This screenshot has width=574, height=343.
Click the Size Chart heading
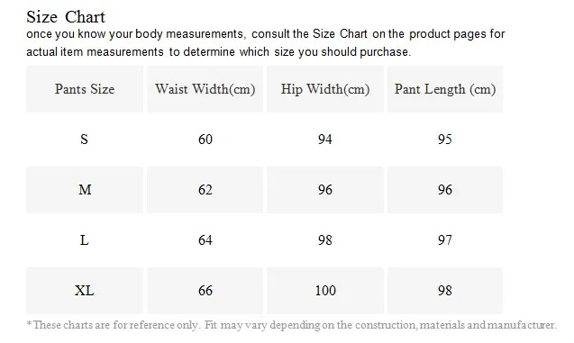click(x=66, y=17)
